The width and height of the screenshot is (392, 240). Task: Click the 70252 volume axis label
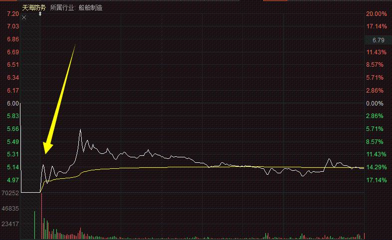10,193
